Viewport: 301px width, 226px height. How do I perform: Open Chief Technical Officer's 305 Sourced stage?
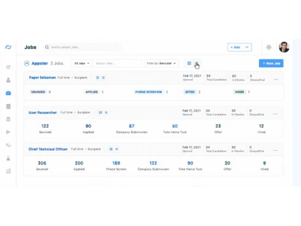pyautogui.click(x=42, y=166)
